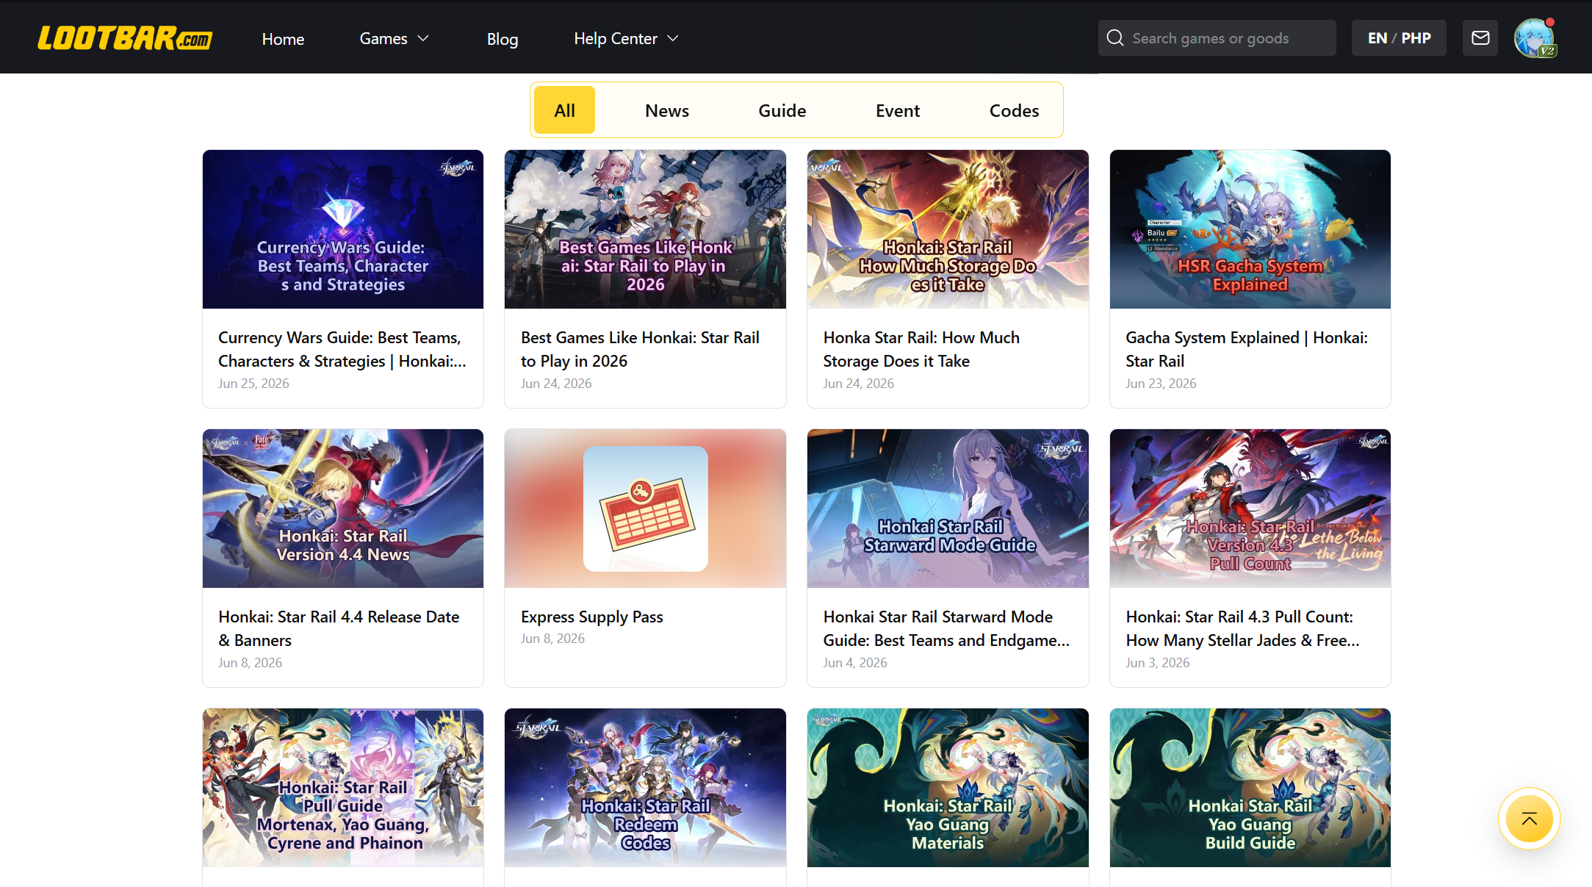Open the mail inbox icon

tap(1480, 37)
